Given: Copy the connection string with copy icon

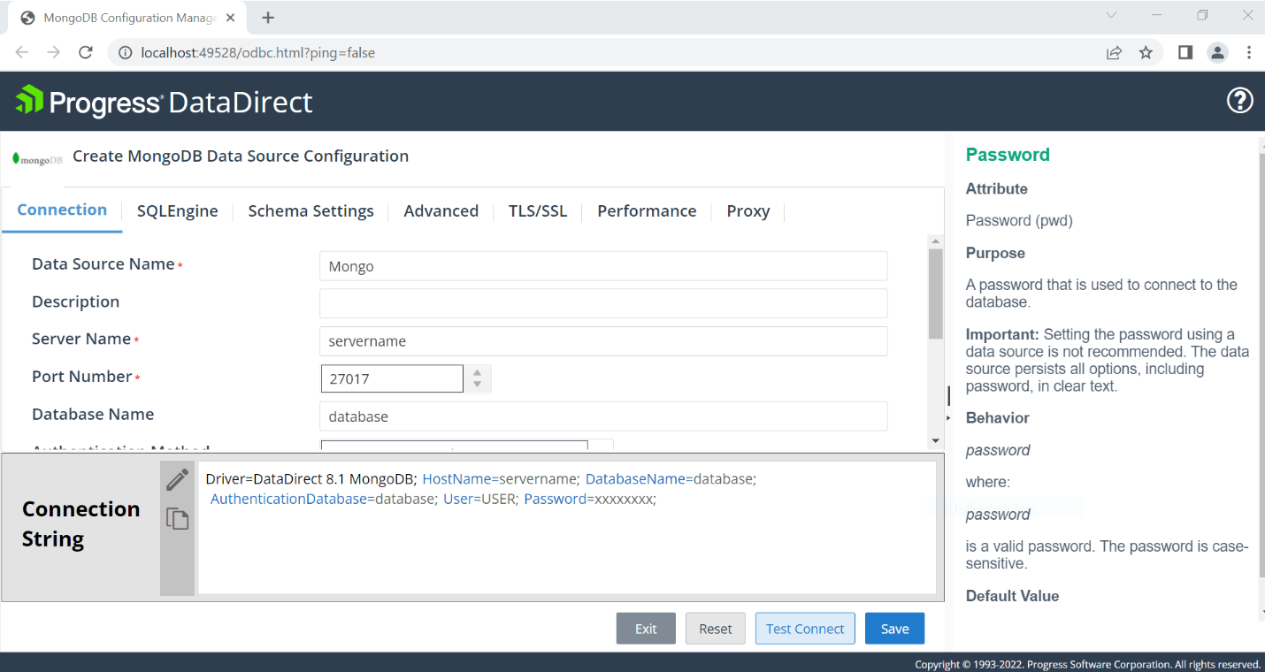Looking at the screenshot, I should (177, 518).
